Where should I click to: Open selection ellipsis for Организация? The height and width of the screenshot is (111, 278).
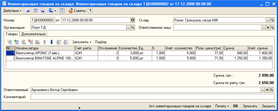[128, 28]
